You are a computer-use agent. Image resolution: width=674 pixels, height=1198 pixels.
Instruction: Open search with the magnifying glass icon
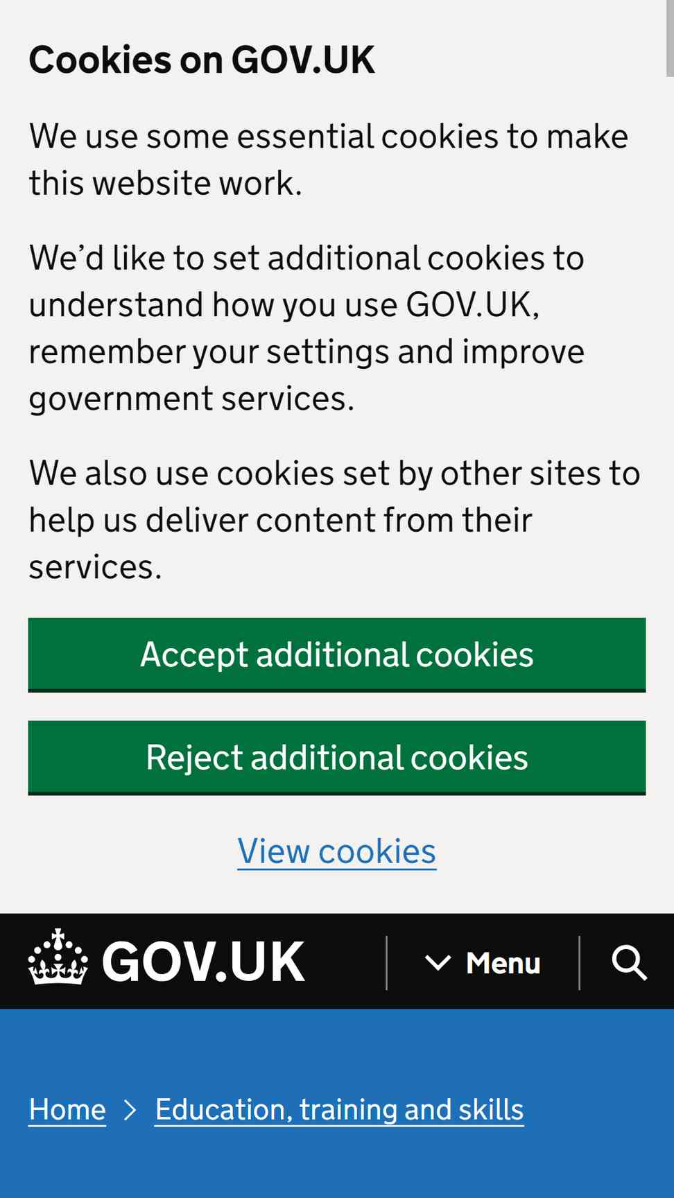pyautogui.click(x=629, y=962)
